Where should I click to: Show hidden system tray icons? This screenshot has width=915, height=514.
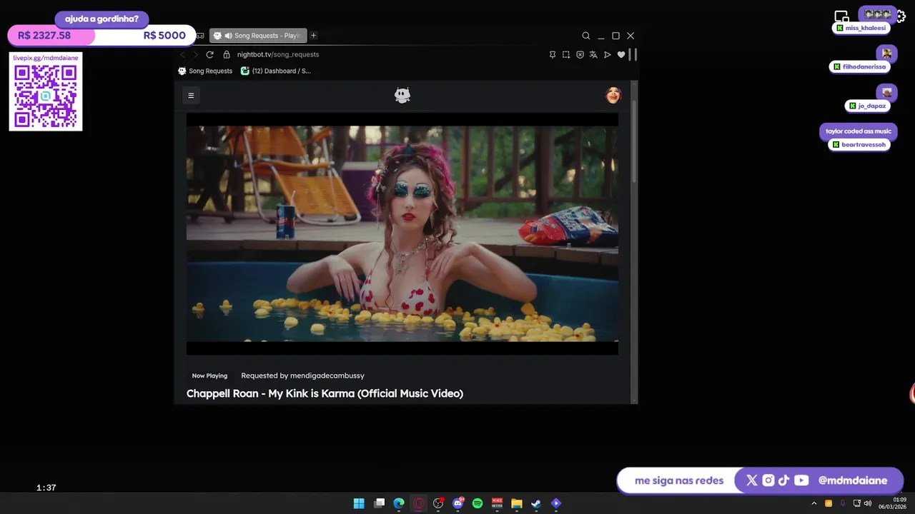pos(813,503)
